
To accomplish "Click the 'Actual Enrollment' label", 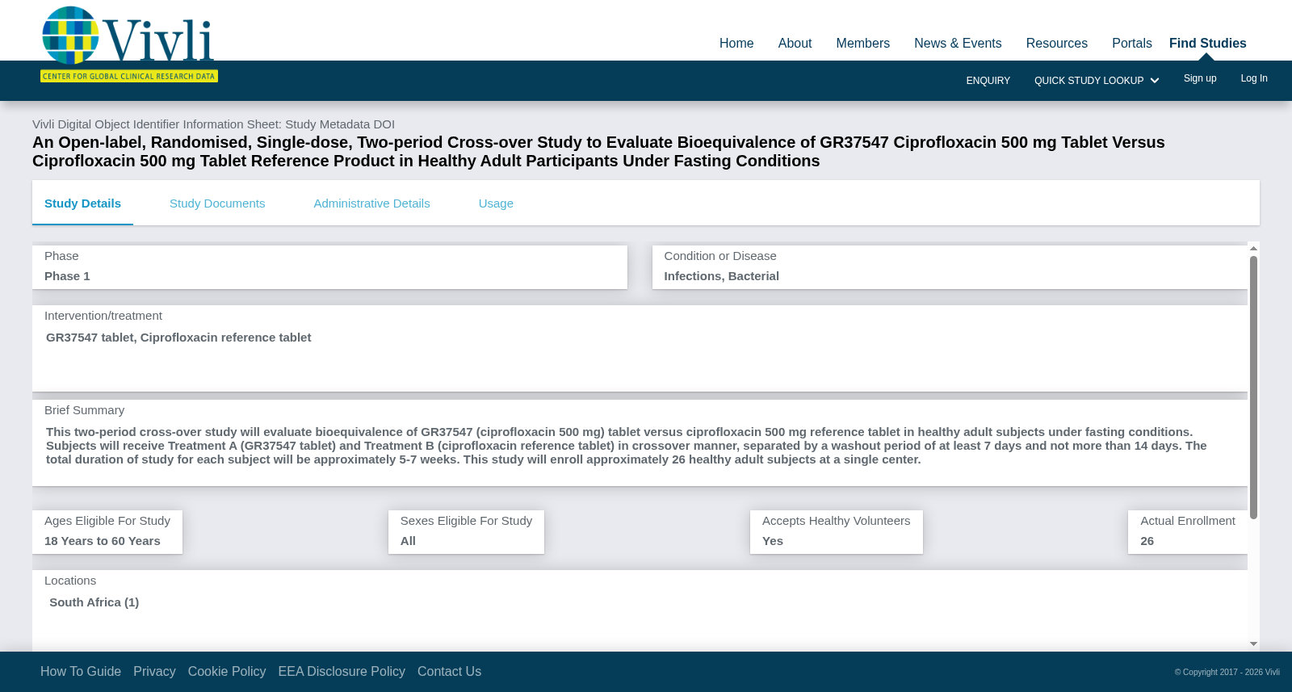I will point(1188,521).
